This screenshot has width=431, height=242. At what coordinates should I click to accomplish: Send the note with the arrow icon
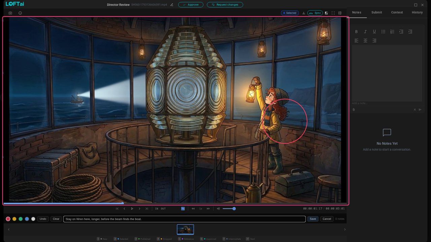tap(420, 110)
